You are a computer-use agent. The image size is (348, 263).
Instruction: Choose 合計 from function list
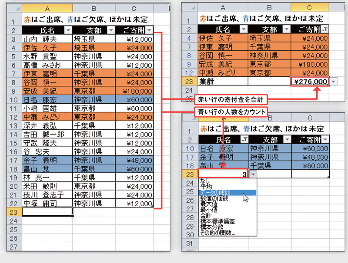[206, 216]
